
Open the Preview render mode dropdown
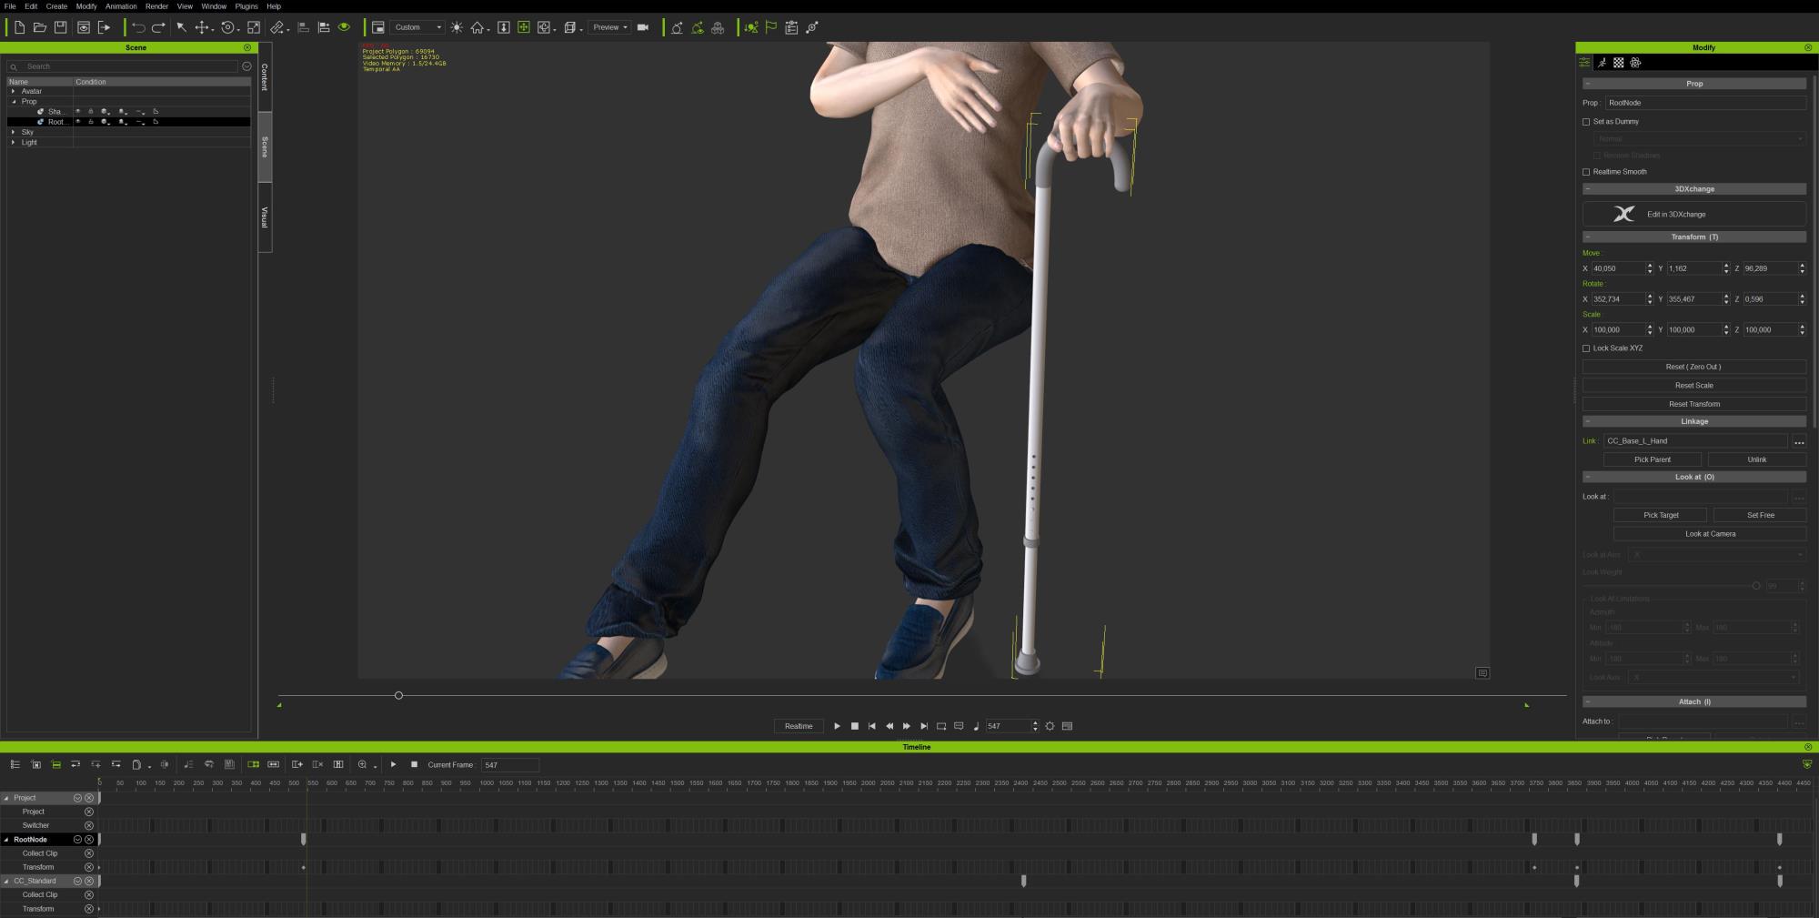[609, 27]
